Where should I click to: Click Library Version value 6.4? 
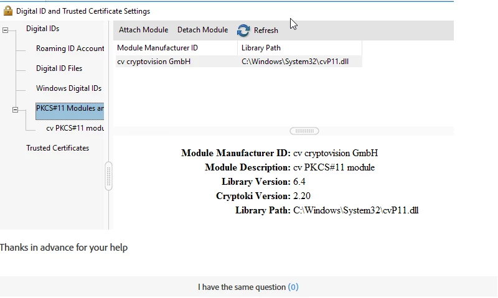point(299,182)
